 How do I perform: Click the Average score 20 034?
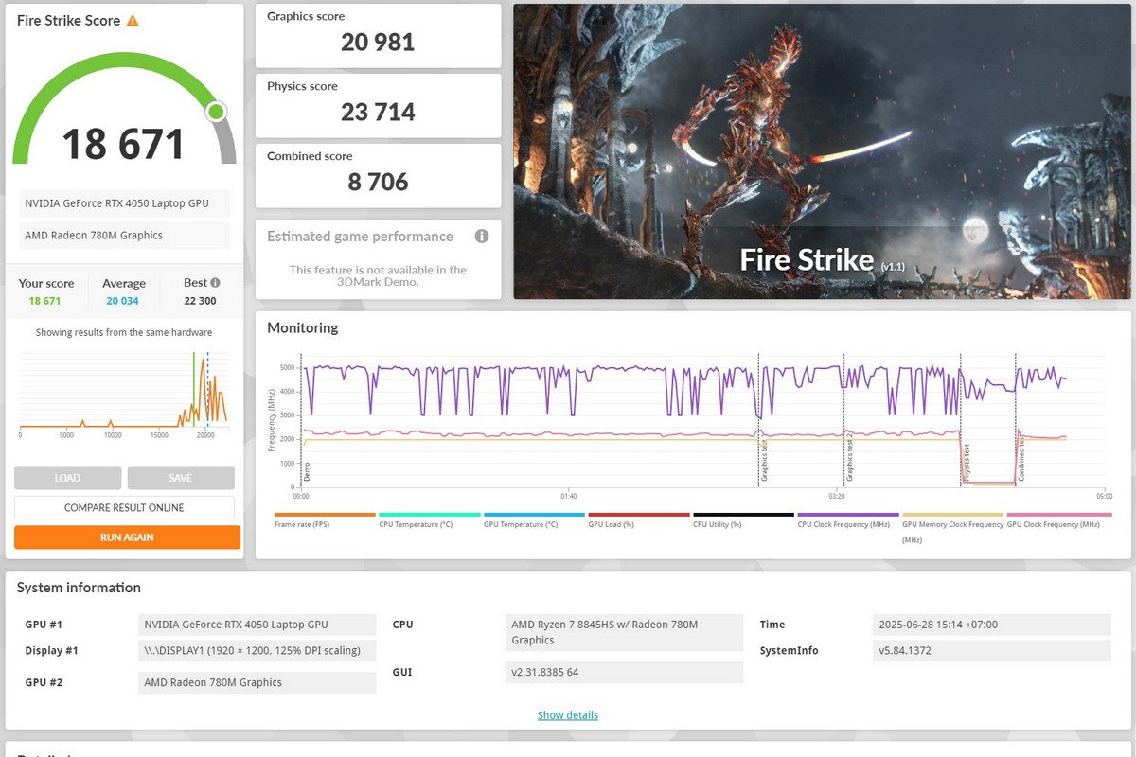123,301
